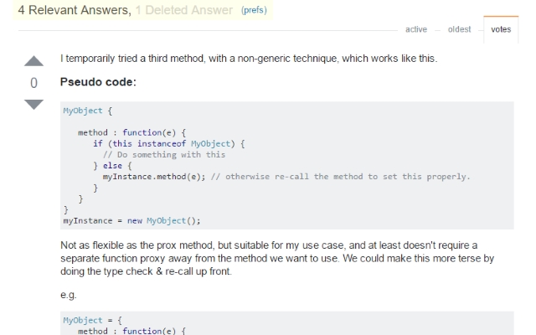Sort answers by the active tab
This screenshot has height=335, width=536.
(x=416, y=29)
